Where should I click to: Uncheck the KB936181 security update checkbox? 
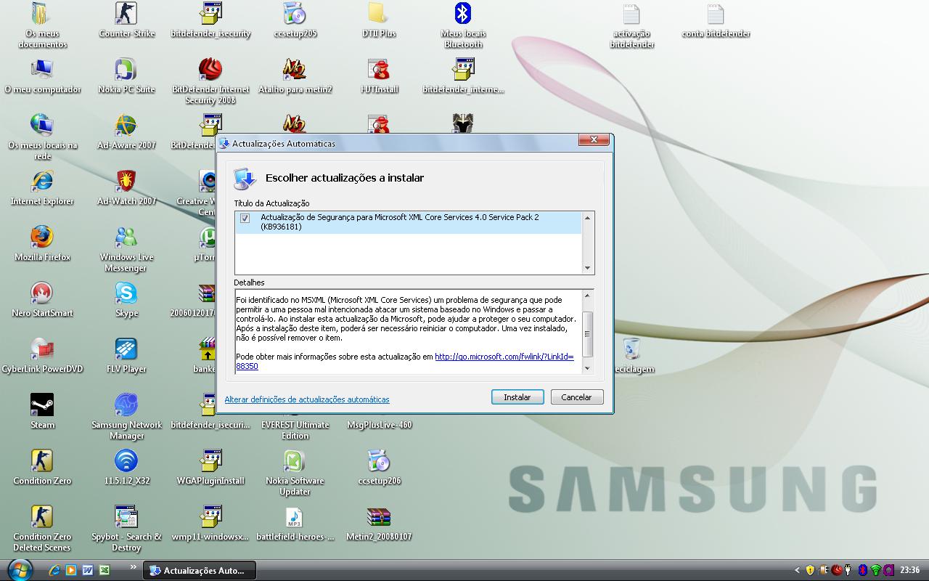tap(245, 218)
